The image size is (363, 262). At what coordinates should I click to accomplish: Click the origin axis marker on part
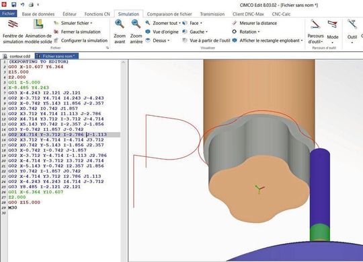pos(259,189)
